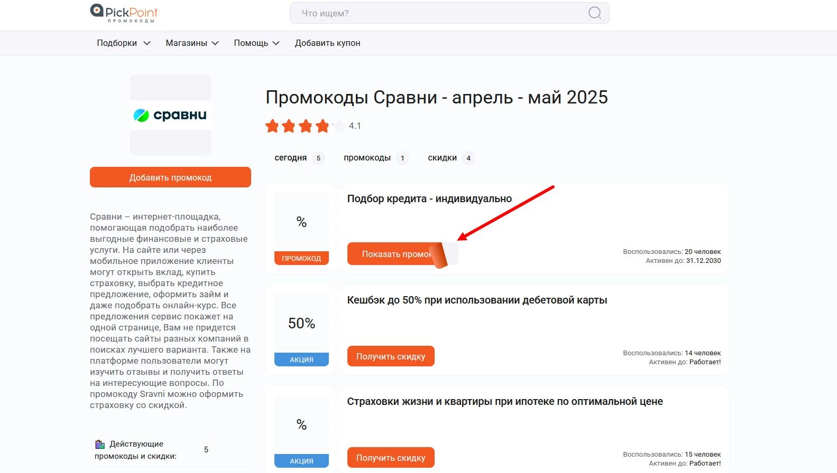Expand the Подборки dropdown menu

pyautogui.click(x=124, y=43)
